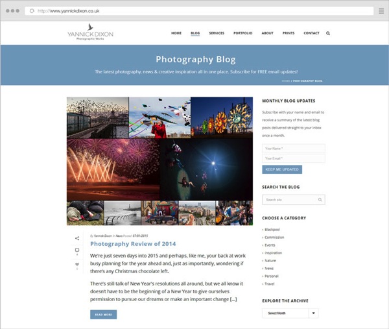
Task: Go to the Services menu item
Action: click(x=217, y=33)
